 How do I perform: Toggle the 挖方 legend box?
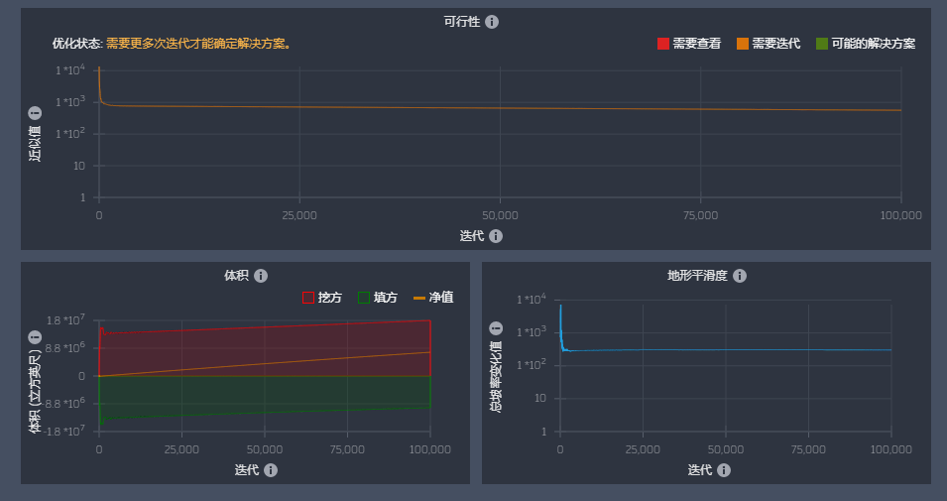click(x=308, y=298)
